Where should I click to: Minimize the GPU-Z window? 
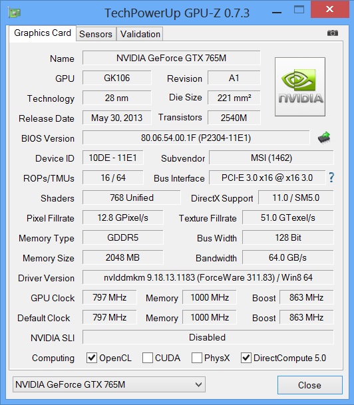tap(277, 11)
